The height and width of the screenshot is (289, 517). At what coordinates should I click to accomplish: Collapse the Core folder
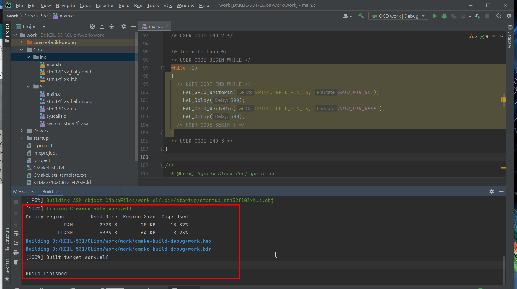click(x=22, y=50)
